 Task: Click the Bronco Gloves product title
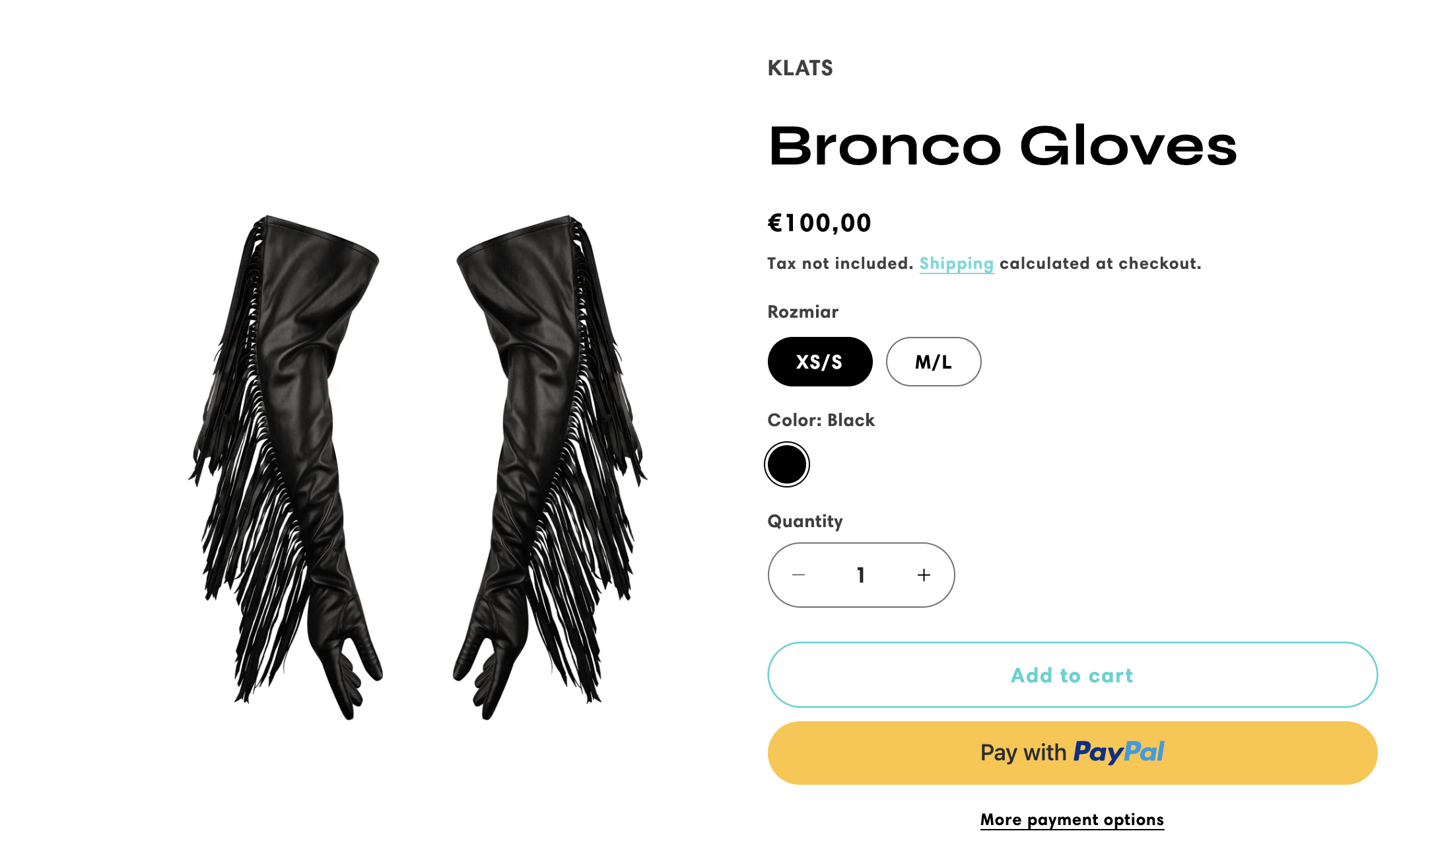tap(1002, 146)
